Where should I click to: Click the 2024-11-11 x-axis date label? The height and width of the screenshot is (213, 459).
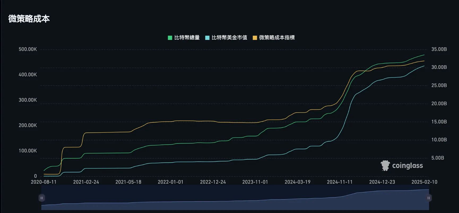coord(340,182)
